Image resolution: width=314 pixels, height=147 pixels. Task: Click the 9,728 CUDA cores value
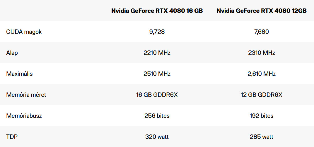pos(157,32)
